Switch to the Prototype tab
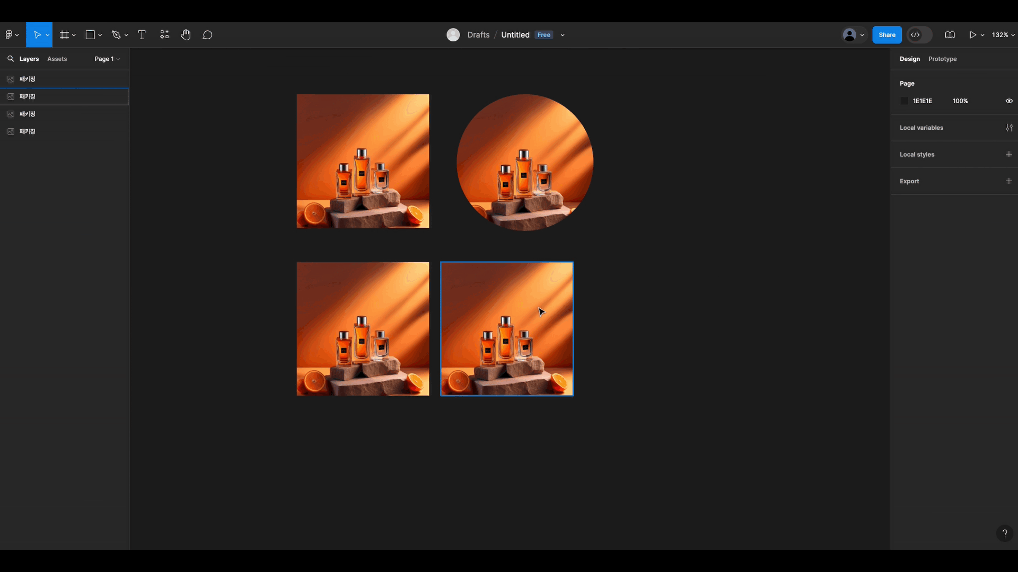The width and height of the screenshot is (1018, 572). [x=943, y=59]
